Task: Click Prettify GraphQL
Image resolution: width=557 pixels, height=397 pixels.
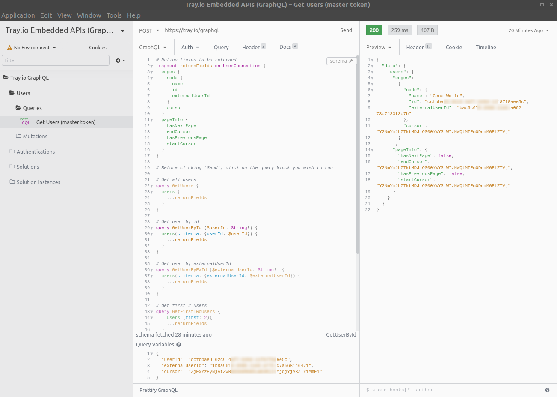Action: point(158,390)
